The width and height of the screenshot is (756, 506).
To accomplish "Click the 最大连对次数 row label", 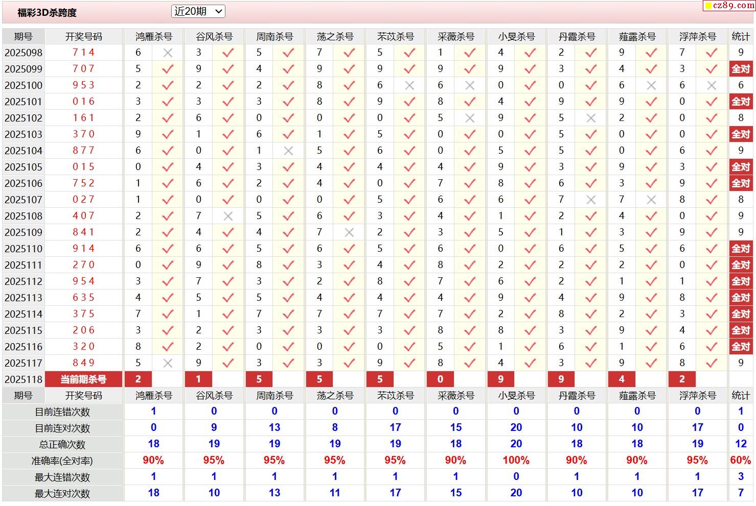I will (x=62, y=494).
